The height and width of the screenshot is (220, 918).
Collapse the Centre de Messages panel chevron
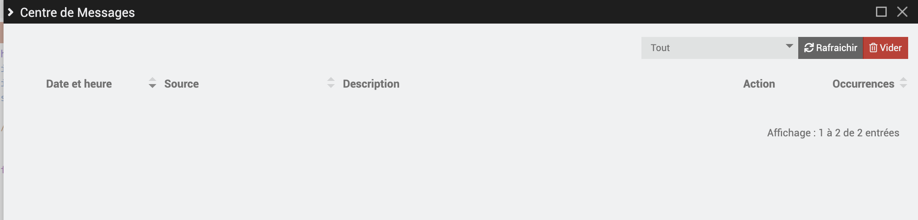tap(11, 13)
